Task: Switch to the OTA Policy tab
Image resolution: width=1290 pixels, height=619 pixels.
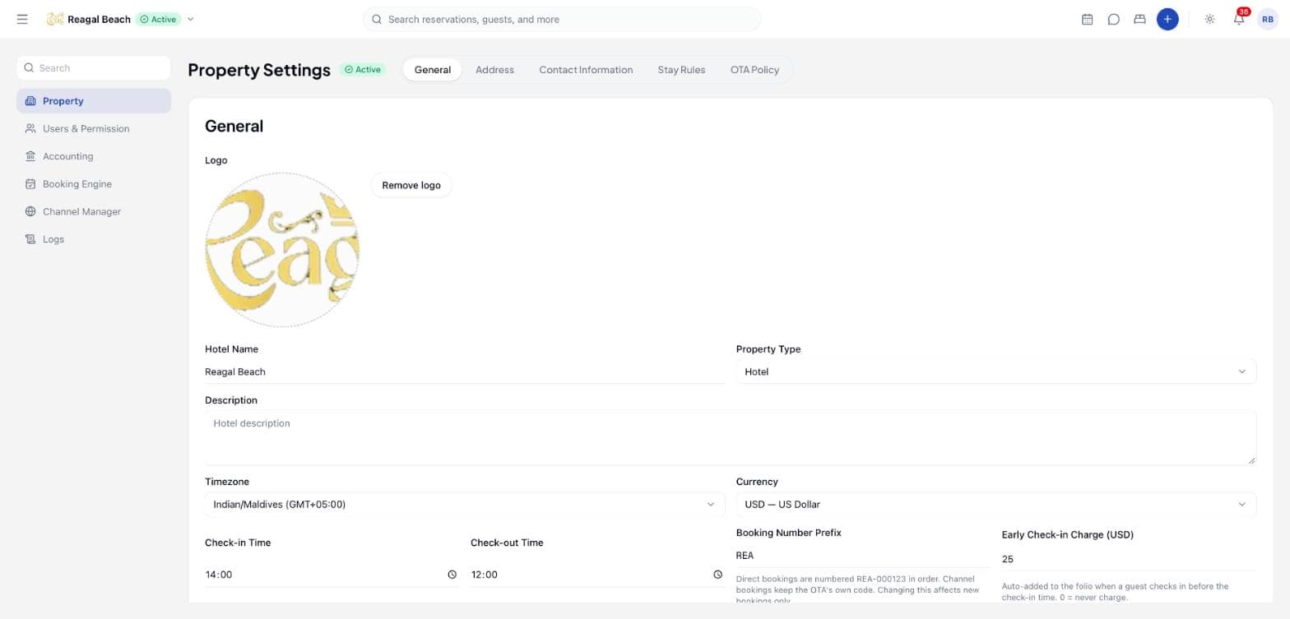Action: click(x=754, y=70)
